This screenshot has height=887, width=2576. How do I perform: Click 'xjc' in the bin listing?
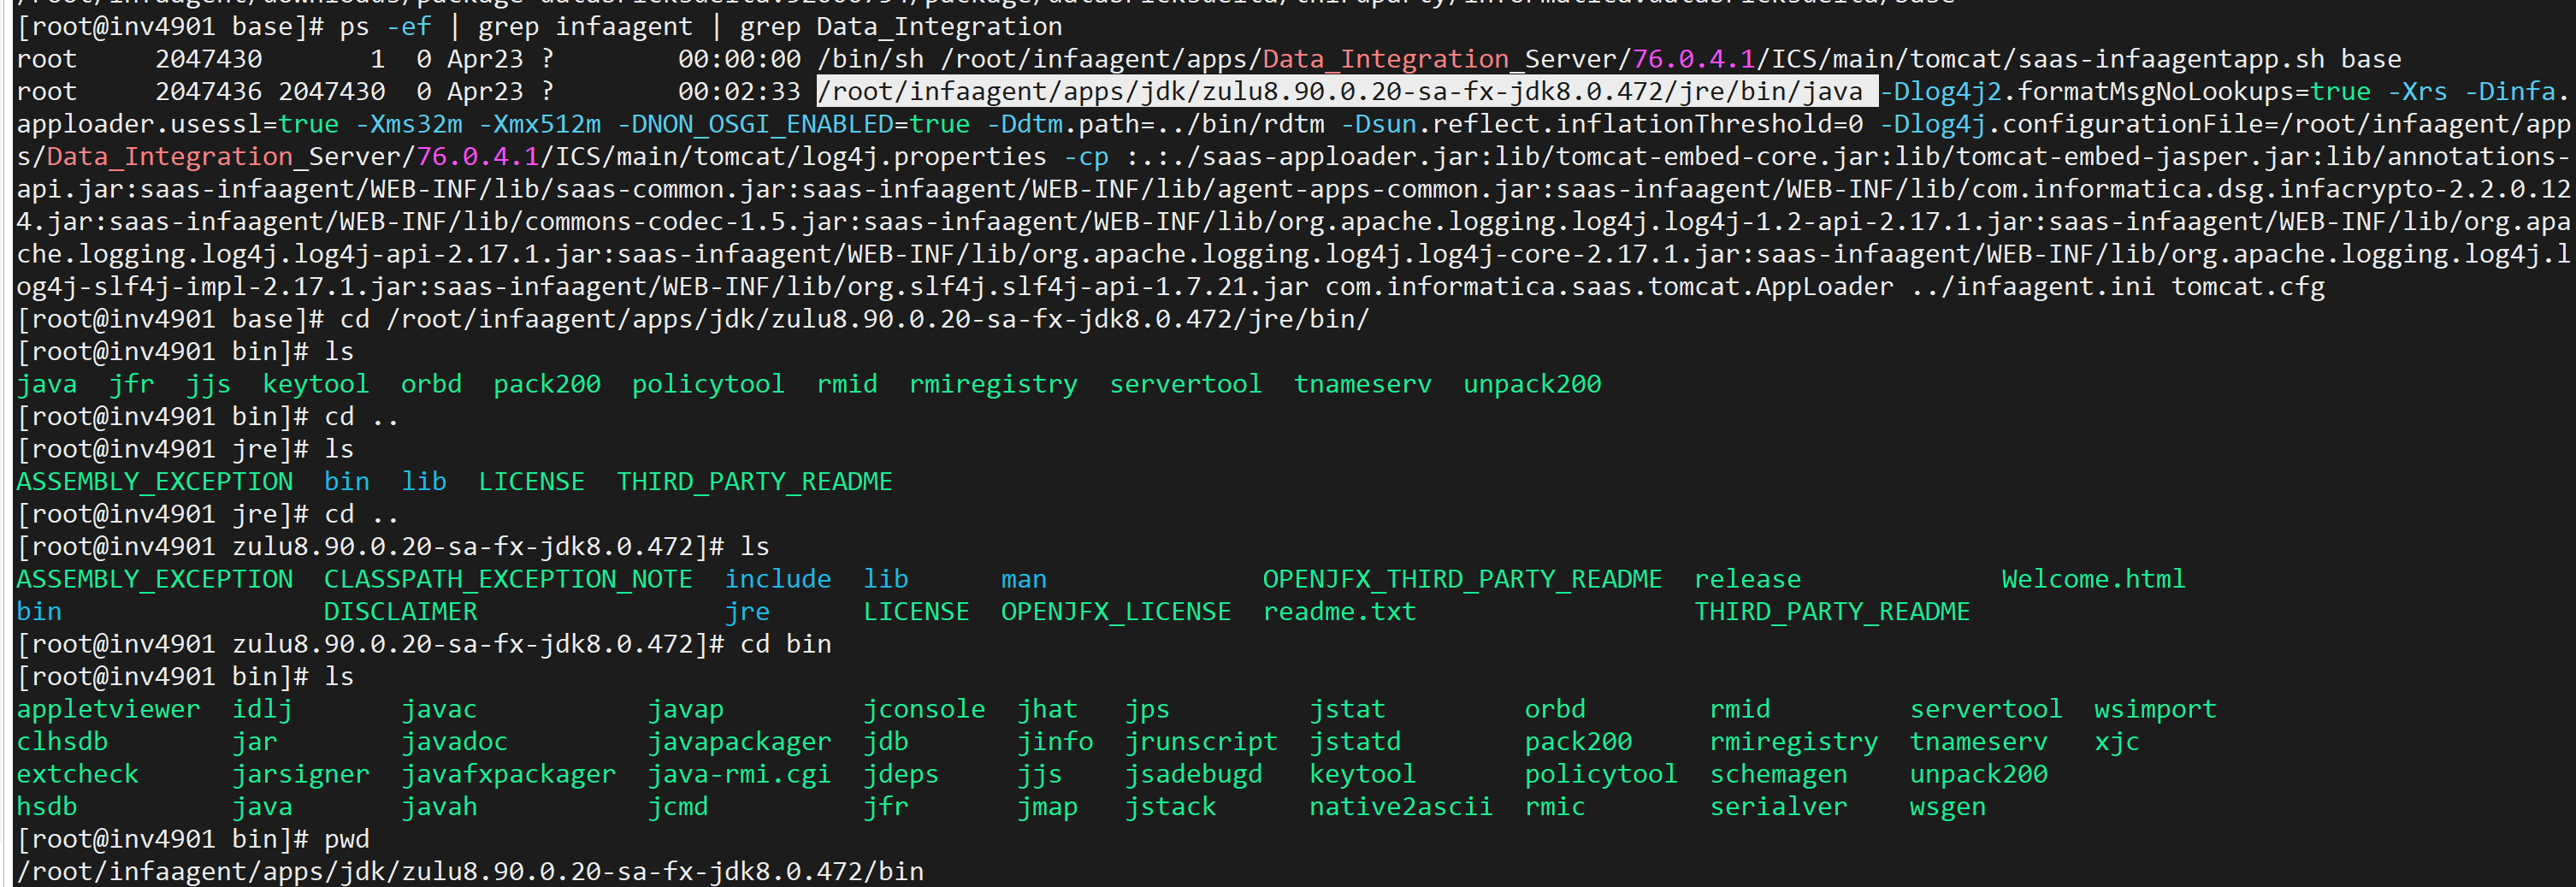click(x=2117, y=741)
